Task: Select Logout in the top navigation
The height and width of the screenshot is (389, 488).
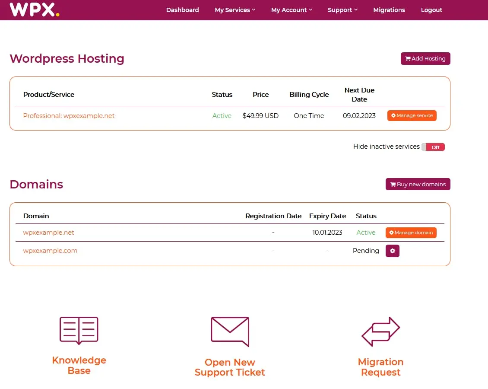Action: coord(431,10)
